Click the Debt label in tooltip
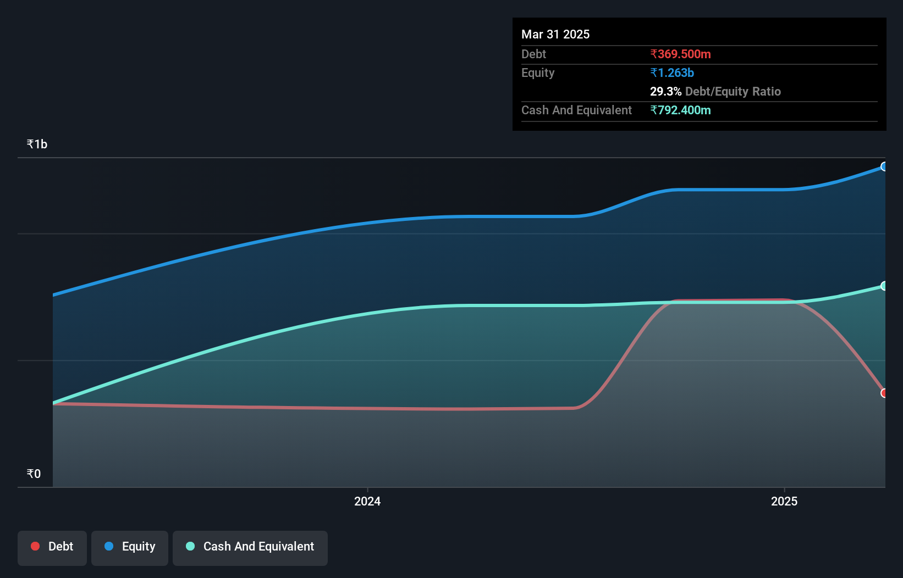This screenshot has width=903, height=578. coord(533,54)
